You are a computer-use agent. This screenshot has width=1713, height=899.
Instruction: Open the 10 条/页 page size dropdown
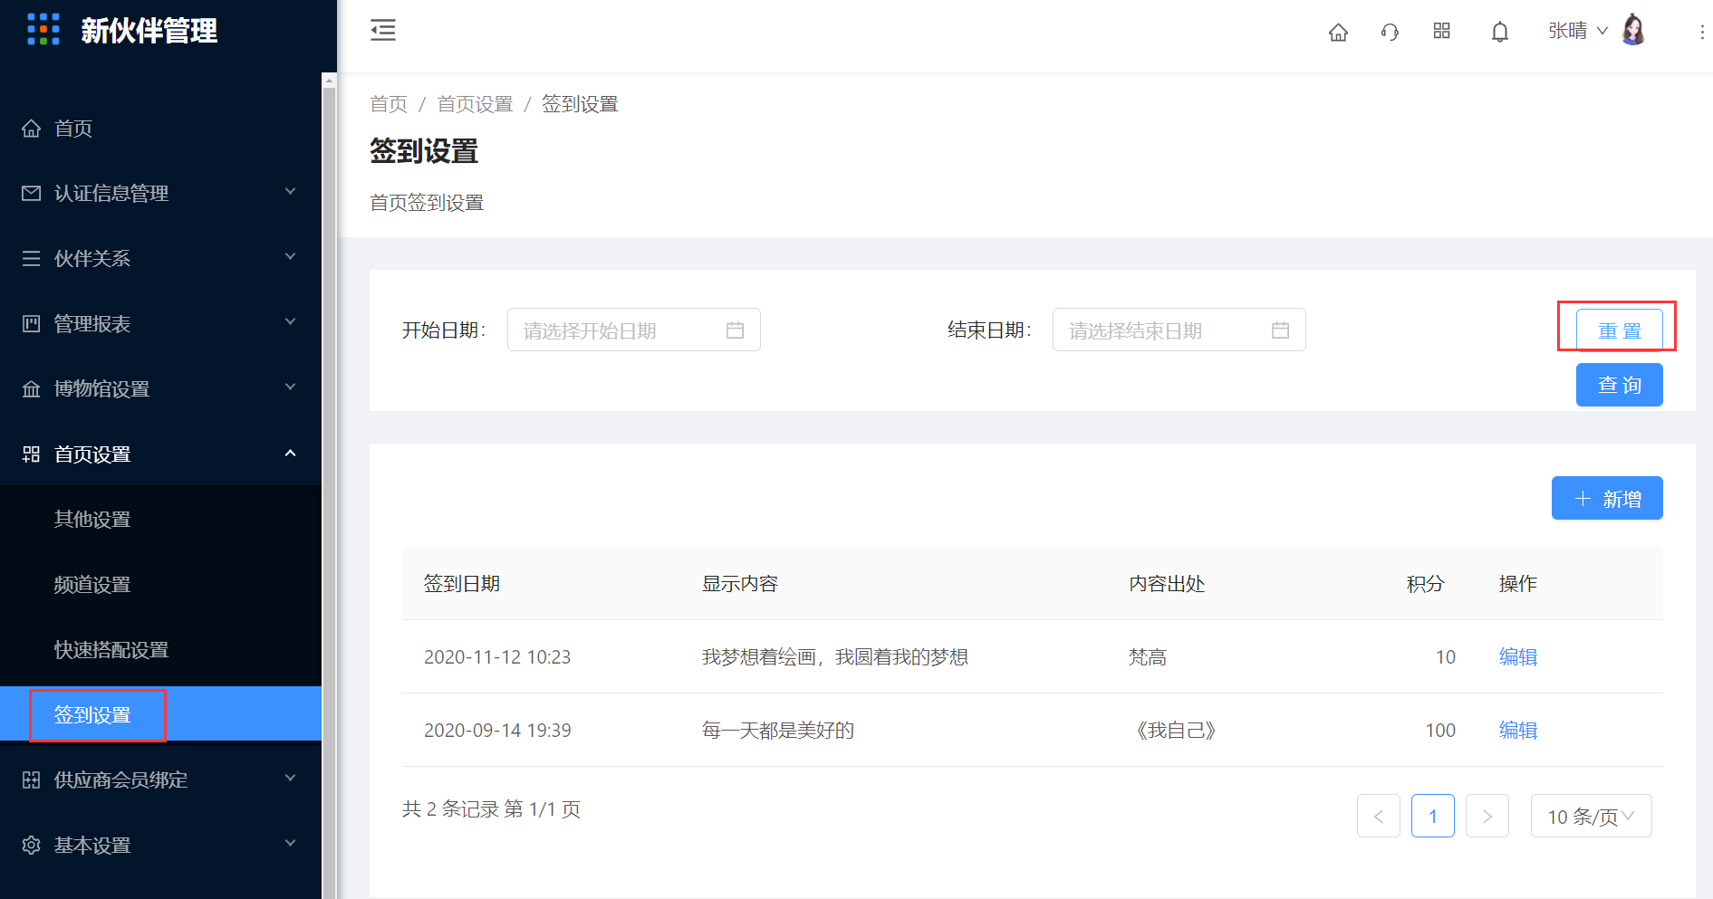(x=1591, y=816)
